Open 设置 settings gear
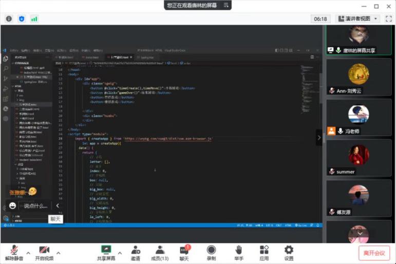Screen dimensions: 396x264 (x=289, y=252)
